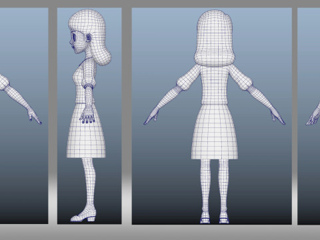Select the back-view wireframe character render
The image size is (320, 240).
[x=212, y=116]
